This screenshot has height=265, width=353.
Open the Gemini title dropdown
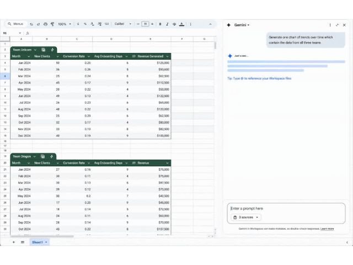(242, 25)
